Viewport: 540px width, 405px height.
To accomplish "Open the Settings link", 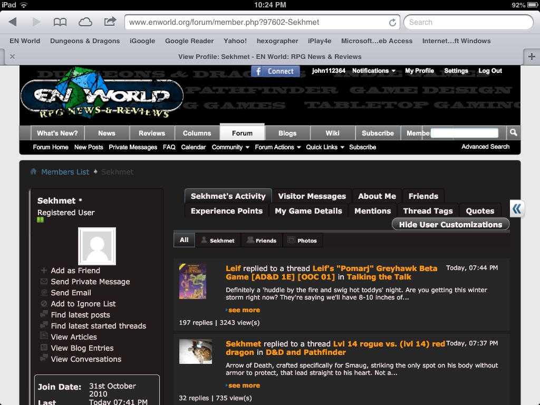I will coord(456,71).
